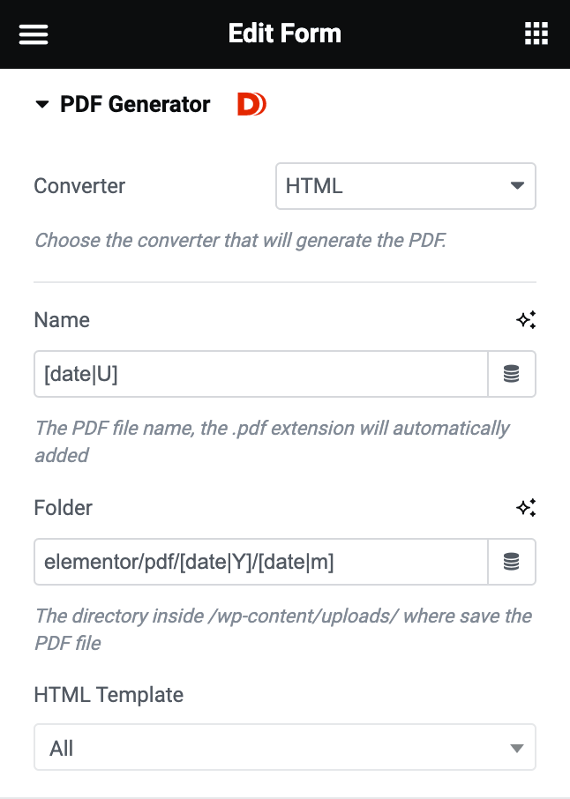Open the Converter HTML dropdown

coord(405,186)
